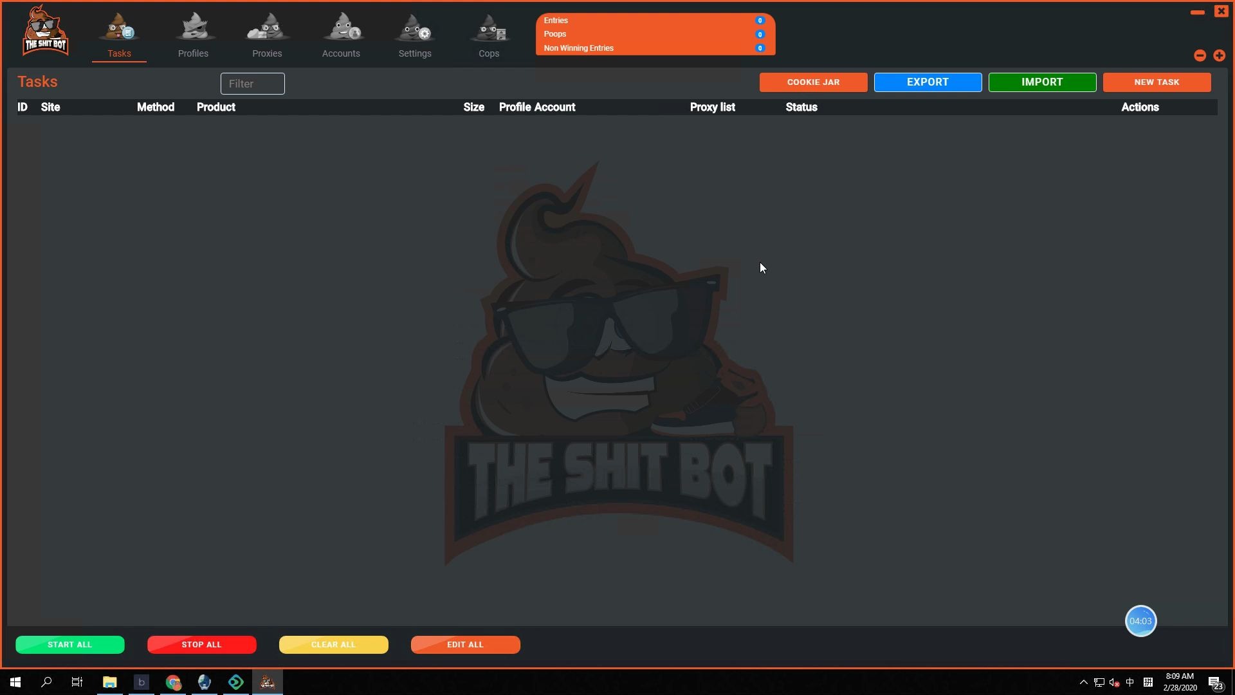Open the Cops section icon
Image resolution: width=1235 pixels, height=695 pixels.
pyautogui.click(x=489, y=27)
